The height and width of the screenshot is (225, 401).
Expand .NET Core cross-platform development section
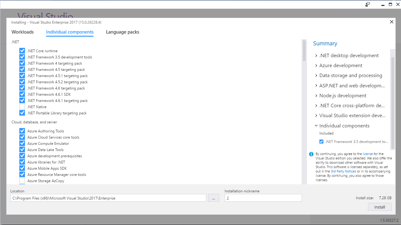pyautogui.click(x=316, y=106)
